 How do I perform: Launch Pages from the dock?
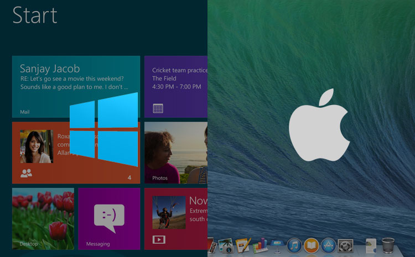(243, 245)
